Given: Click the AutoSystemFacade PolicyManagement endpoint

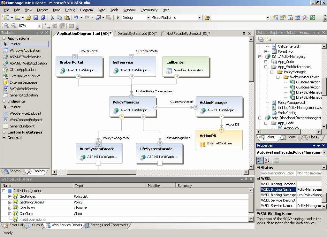Looking at the screenshot, I should [x=98, y=143].
